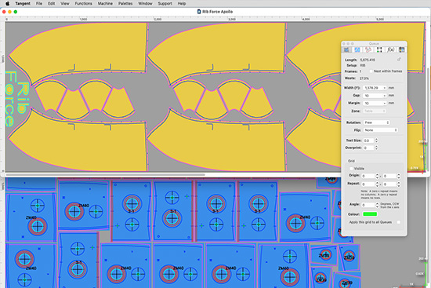This screenshot has height=288, width=431.
Task: Click the Text Size stepper arrows
Action: pyautogui.click(x=376, y=140)
